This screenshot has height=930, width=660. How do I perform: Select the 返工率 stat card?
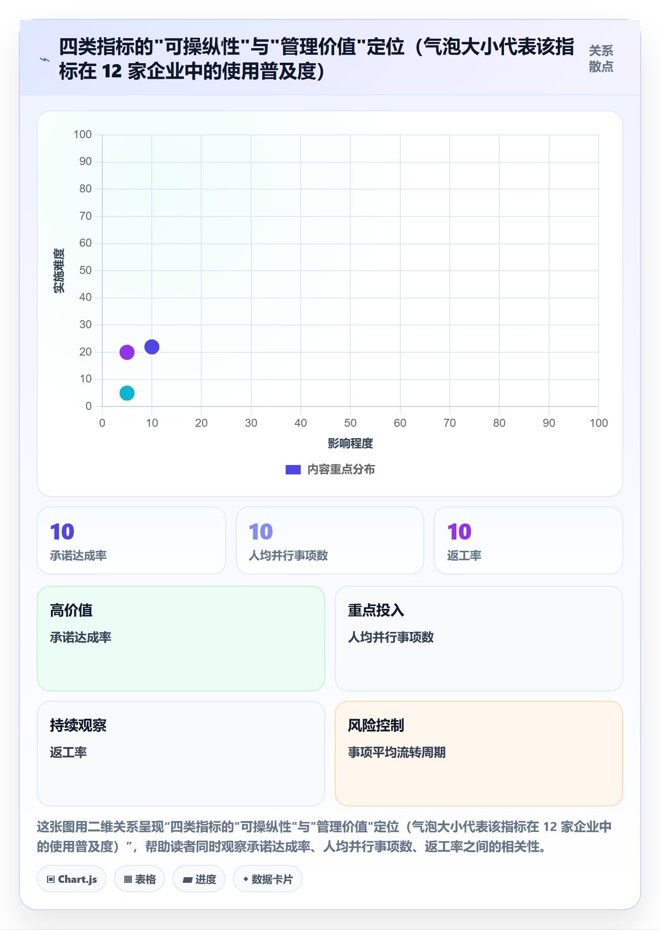[528, 540]
